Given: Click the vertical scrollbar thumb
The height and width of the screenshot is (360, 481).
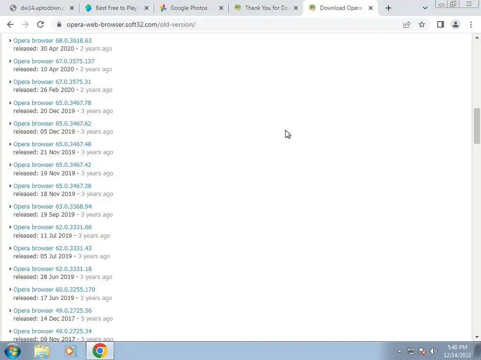Looking at the screenshot, I should [477, 126].
